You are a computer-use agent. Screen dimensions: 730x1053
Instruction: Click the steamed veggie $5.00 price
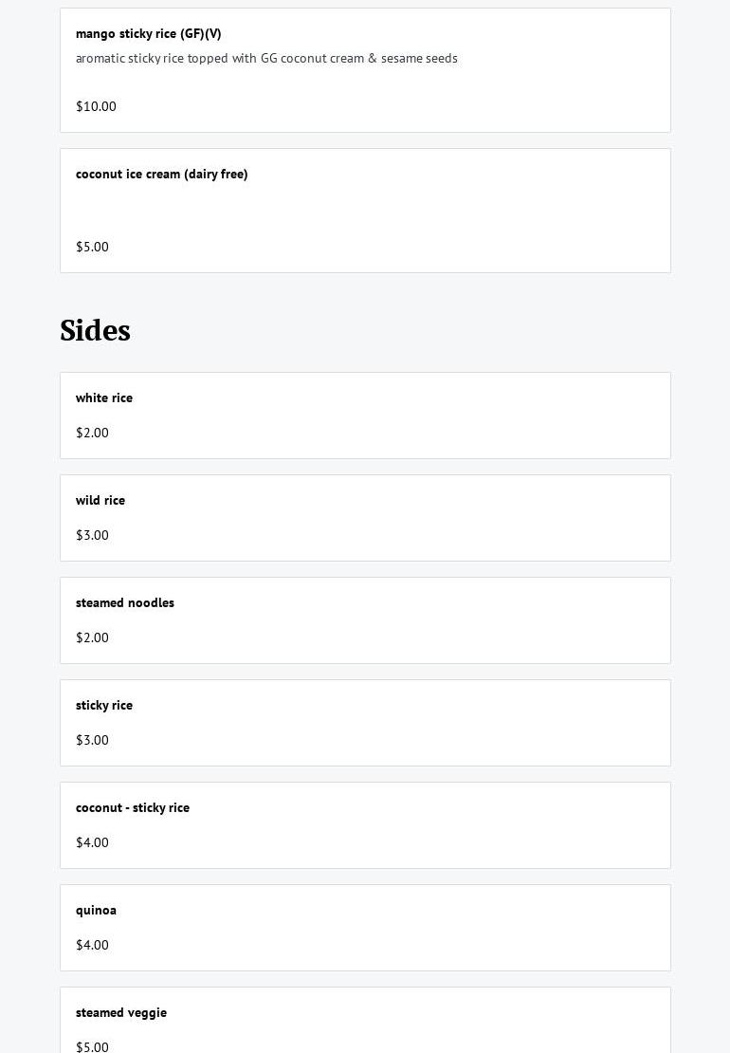coord(92,1046)
